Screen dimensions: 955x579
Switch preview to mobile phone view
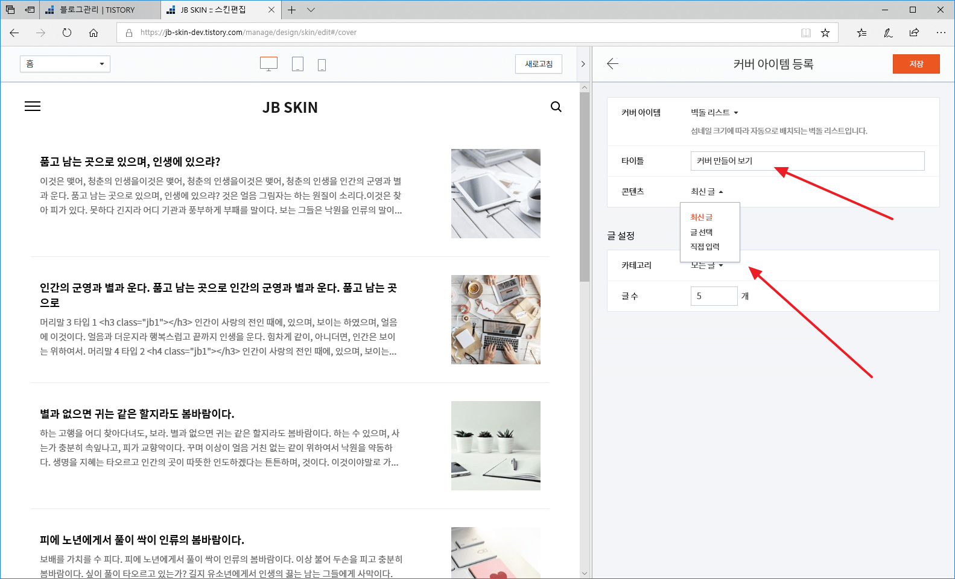point(322,65)
